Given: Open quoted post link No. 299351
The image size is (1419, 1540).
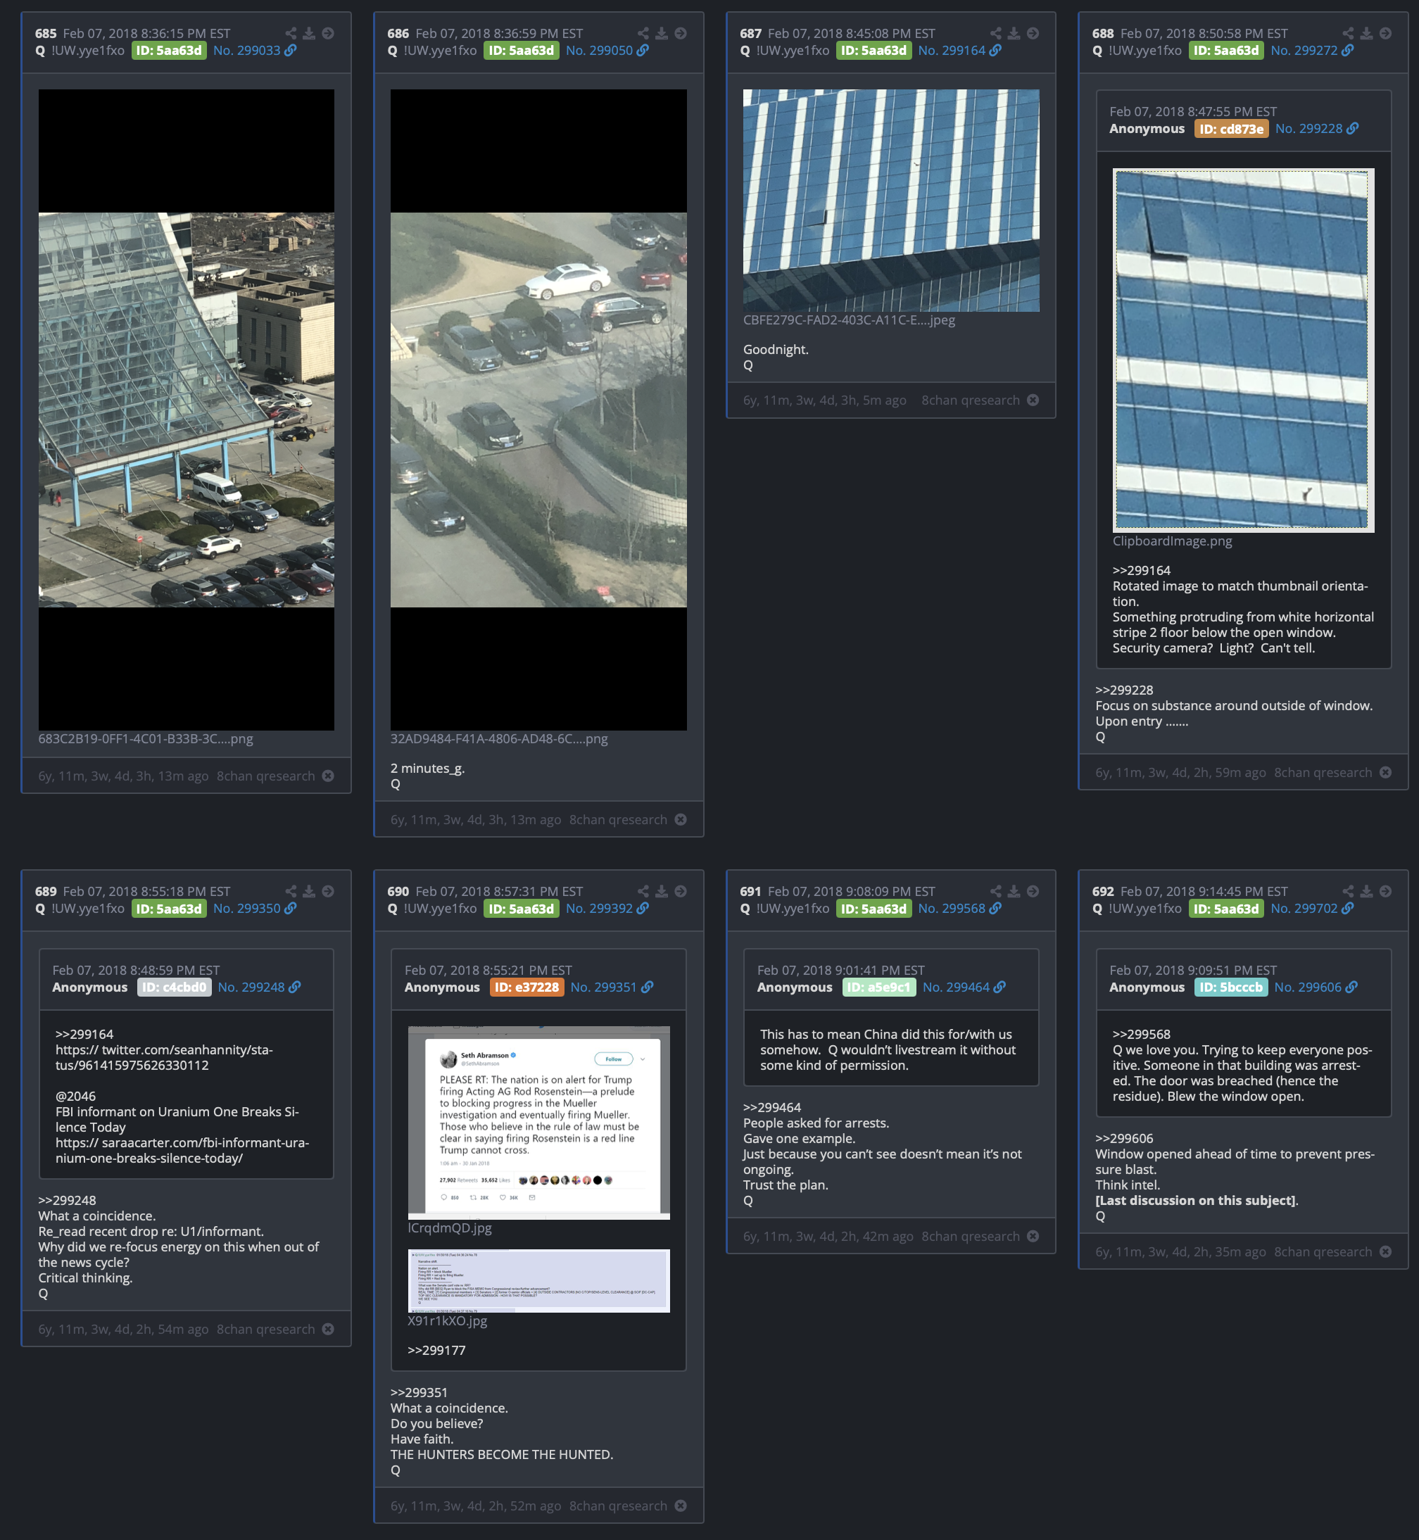Looking at the screenshot, I should click(x=612, y=987).
